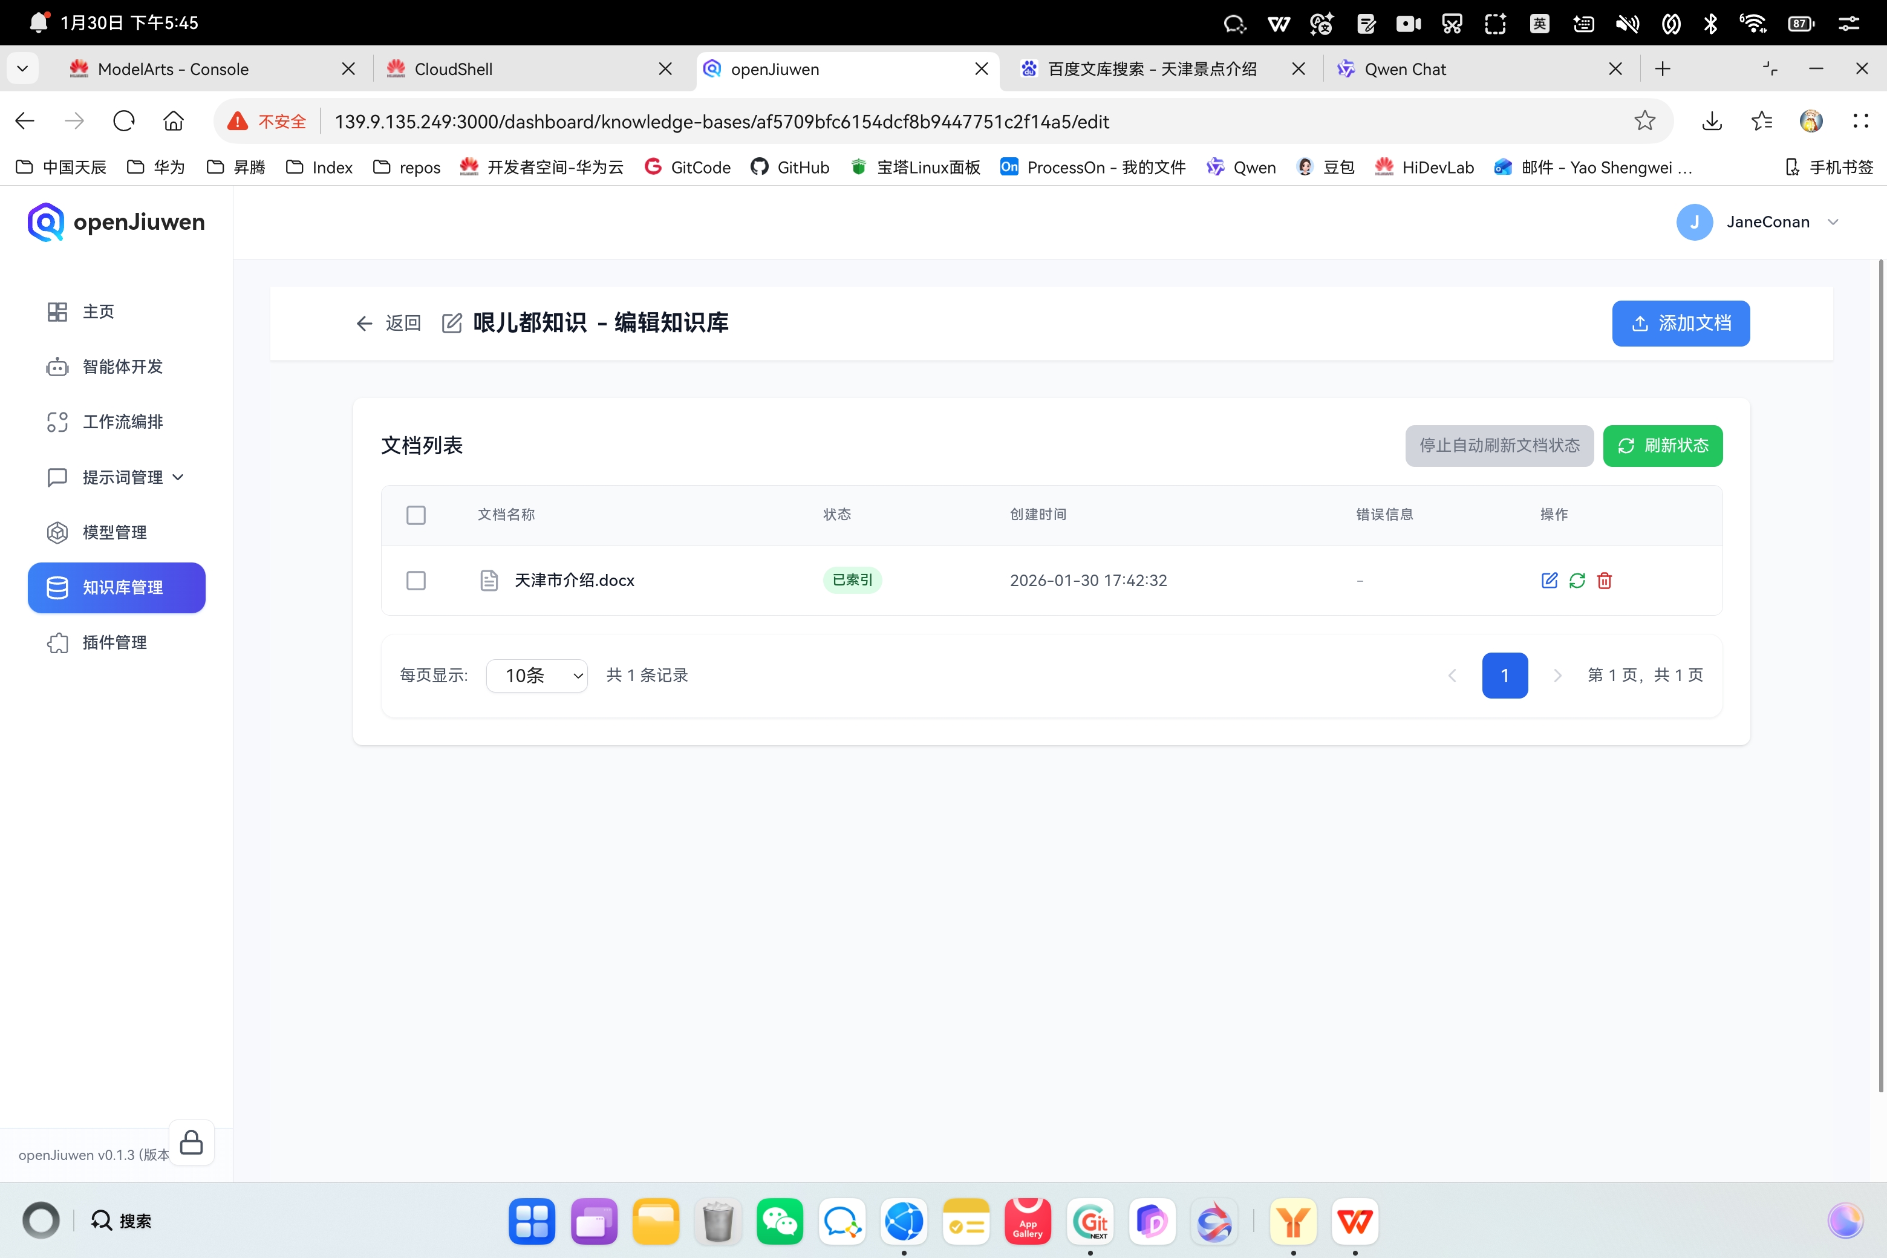Image resolution: width=1887 pixels, height=1258 pixels.
Task: Reload the page with refresh icon
Action: [x=125, y=121]
